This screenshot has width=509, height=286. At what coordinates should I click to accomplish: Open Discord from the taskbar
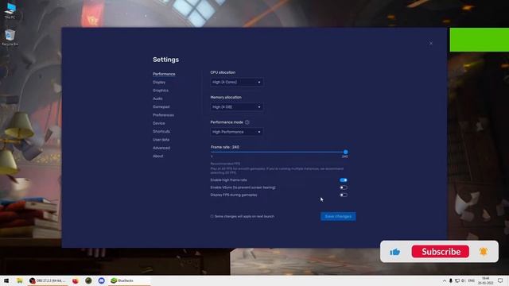click(101, 280)
